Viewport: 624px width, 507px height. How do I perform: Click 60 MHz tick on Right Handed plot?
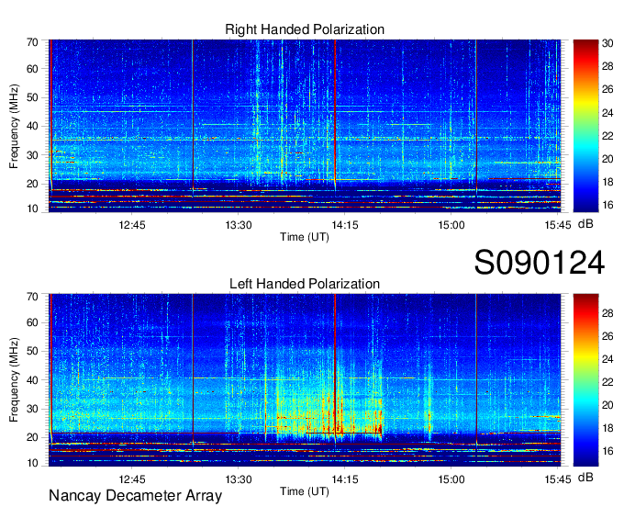point(32,69)
